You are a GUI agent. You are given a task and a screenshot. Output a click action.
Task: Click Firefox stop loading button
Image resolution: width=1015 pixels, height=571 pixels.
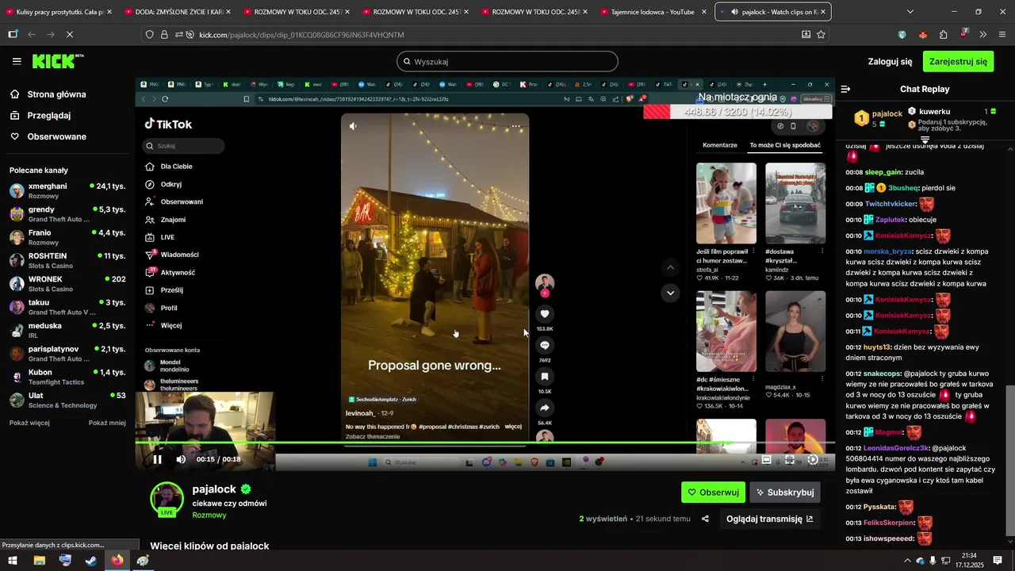pyautogui.click(x=70, y=35)
